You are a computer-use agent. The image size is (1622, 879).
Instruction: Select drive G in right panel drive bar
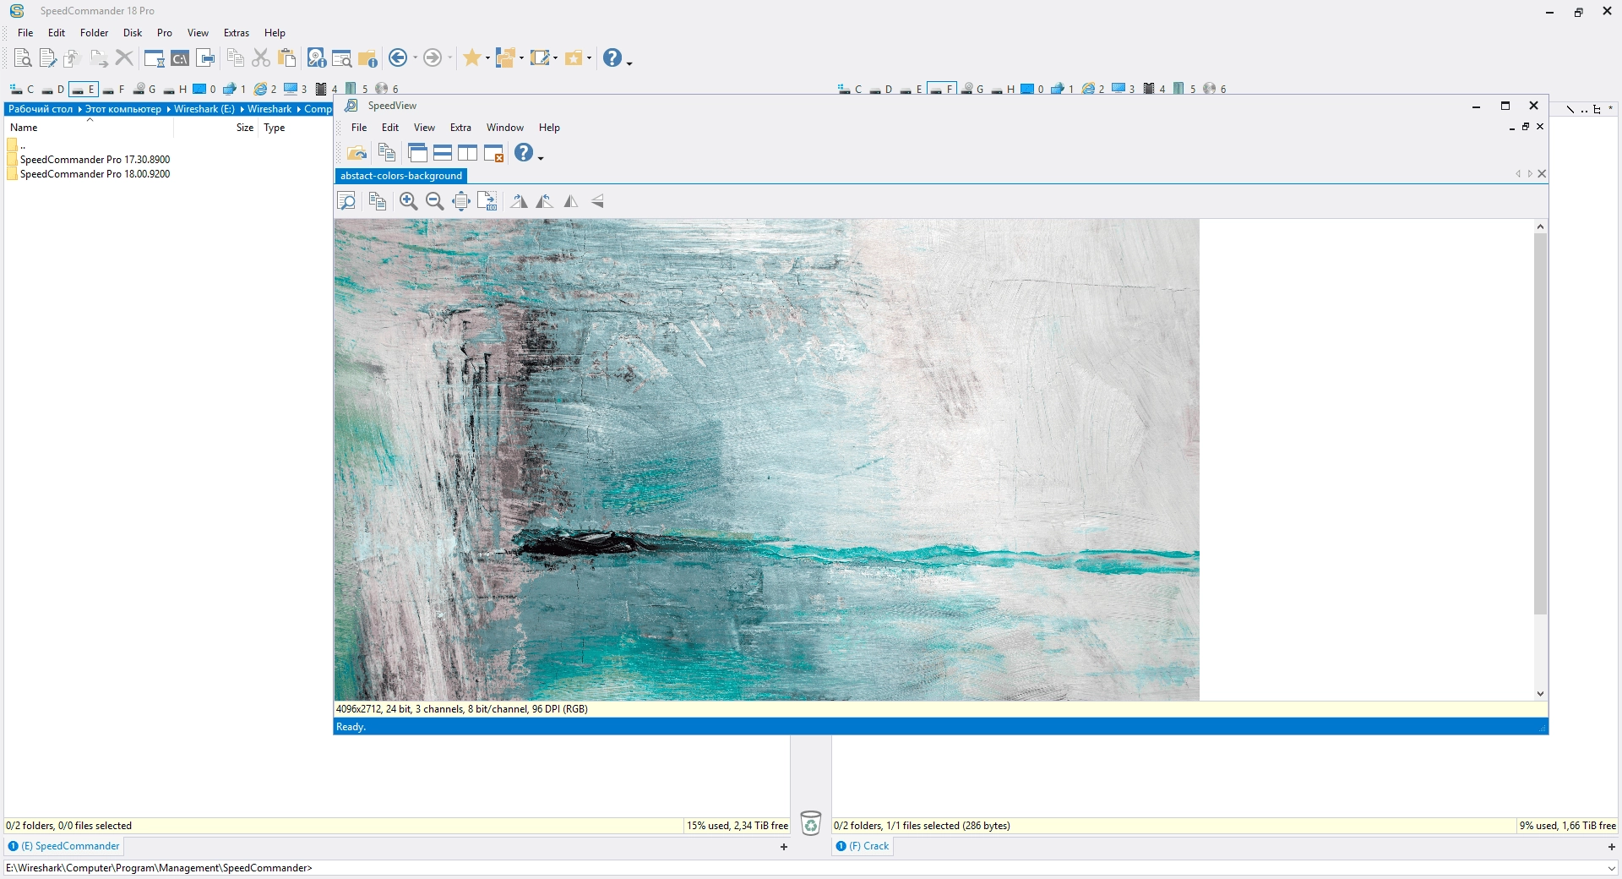pyautogui.click(x=972, y=89)
